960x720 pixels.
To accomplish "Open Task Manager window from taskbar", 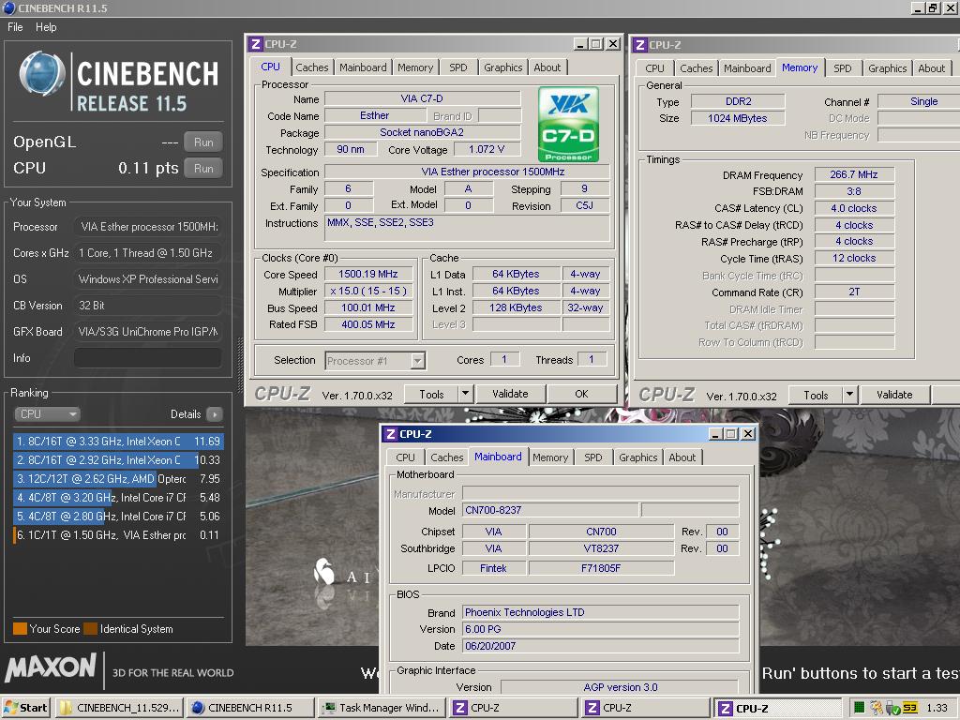I will coord(382,708).
